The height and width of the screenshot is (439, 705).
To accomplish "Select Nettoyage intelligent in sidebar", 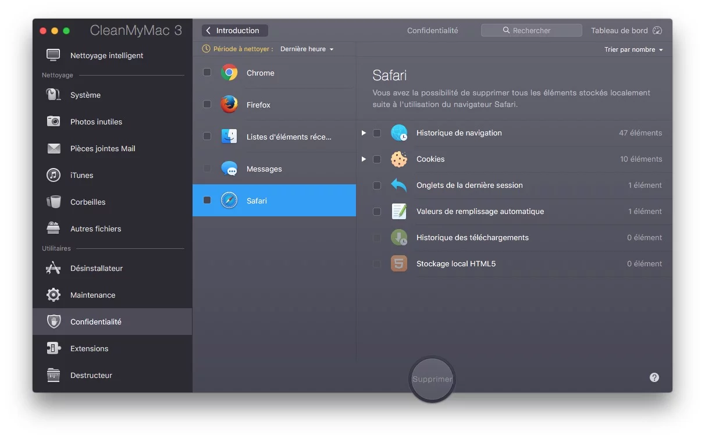I will click(x=112, y=55).
